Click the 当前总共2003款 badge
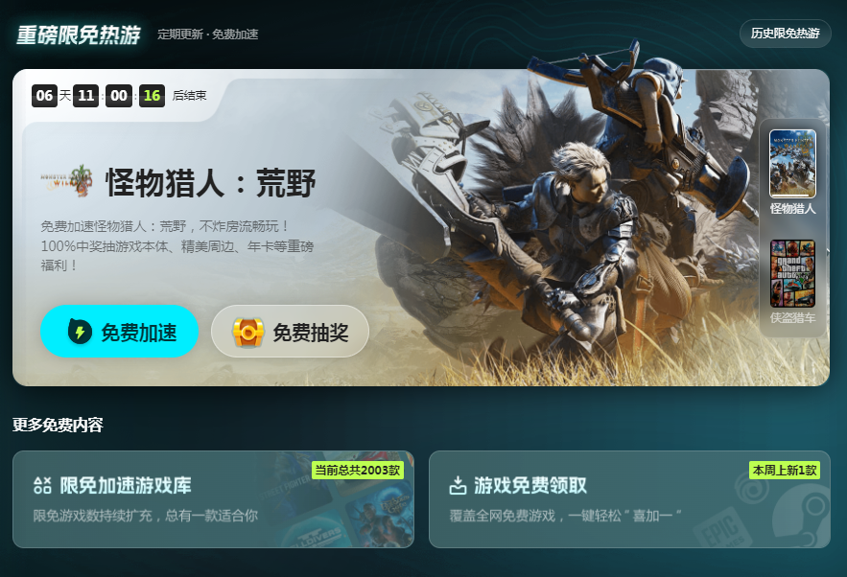847x577 pixels. tap(358, 470)
